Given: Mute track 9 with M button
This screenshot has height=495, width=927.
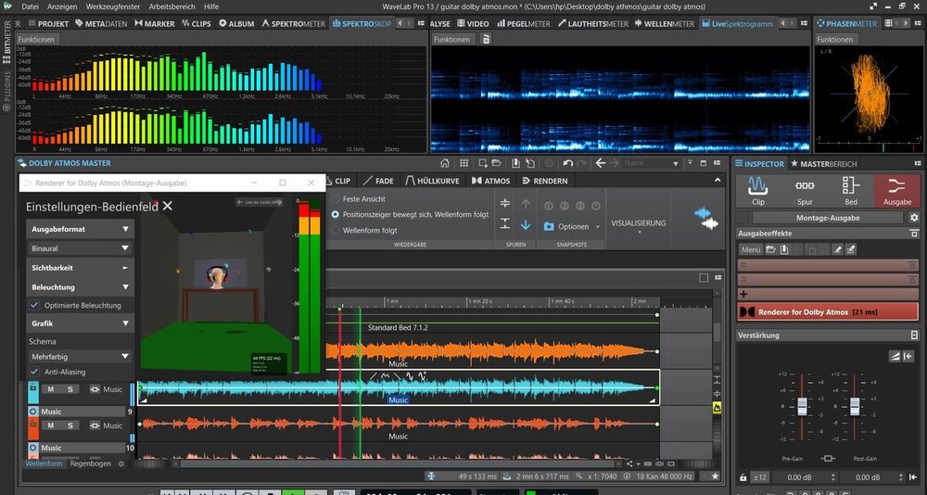Looking at the screenshot, I should pos(51,389).
